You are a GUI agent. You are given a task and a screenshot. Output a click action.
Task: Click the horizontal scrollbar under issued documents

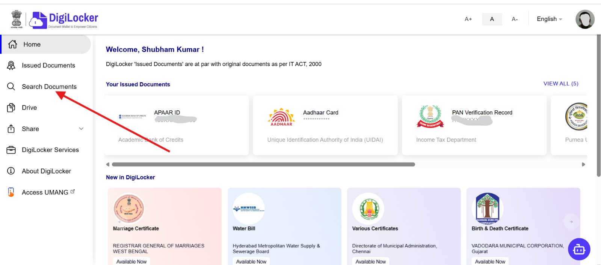[x=263, y=164]
